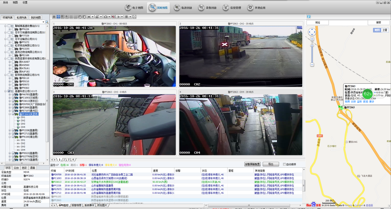Switch to single-window video layout

[54, 17]
